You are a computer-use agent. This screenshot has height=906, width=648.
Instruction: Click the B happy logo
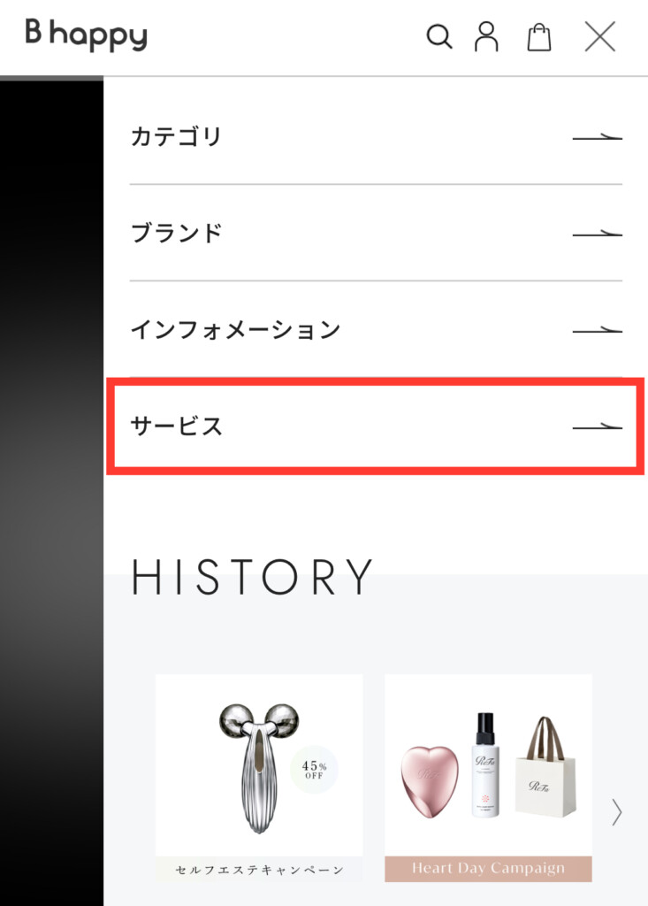[x=86, y=35]
